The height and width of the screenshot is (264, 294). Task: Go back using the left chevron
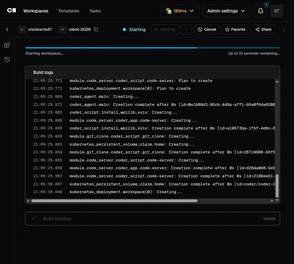click(7, 30)
